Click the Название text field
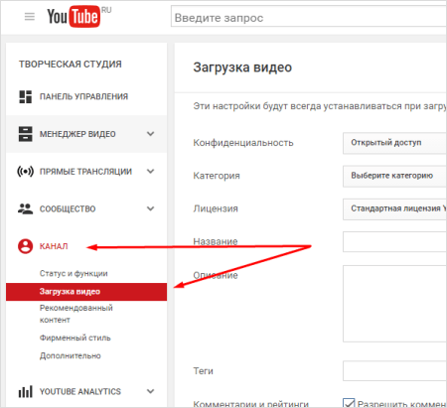The width and height of the screenshot is (447, 408). (394, 241)
